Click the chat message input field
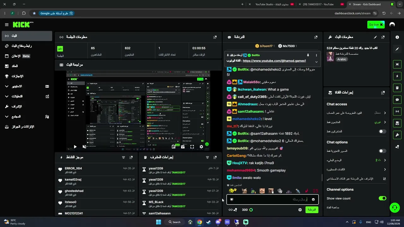404x227 pixels. [272, 199]
